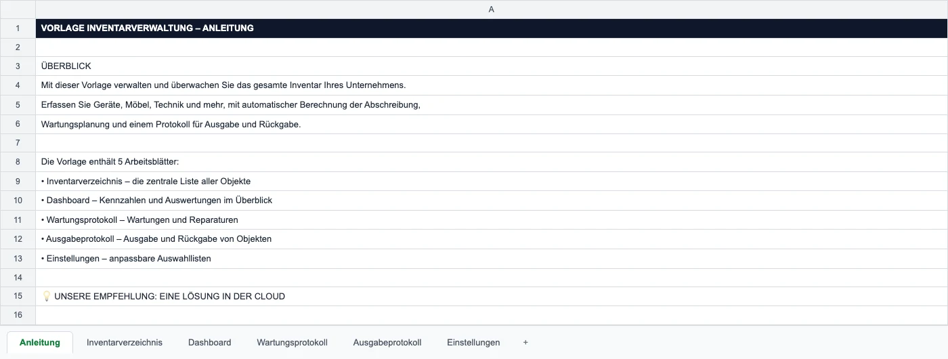The width and height of the screenshot is (948, 359).
Task: Select row 14 header
Action: [x=18, y=277]
